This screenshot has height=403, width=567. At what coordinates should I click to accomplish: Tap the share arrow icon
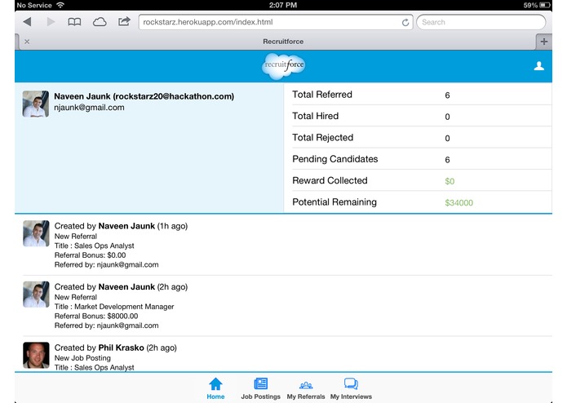(x=124, y=22)
